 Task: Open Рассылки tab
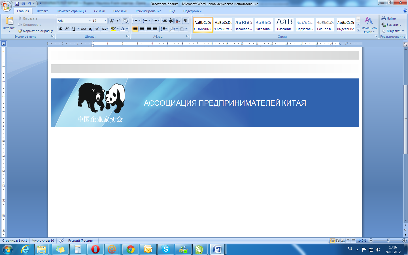pyautogui.click(x=120, y=11)
